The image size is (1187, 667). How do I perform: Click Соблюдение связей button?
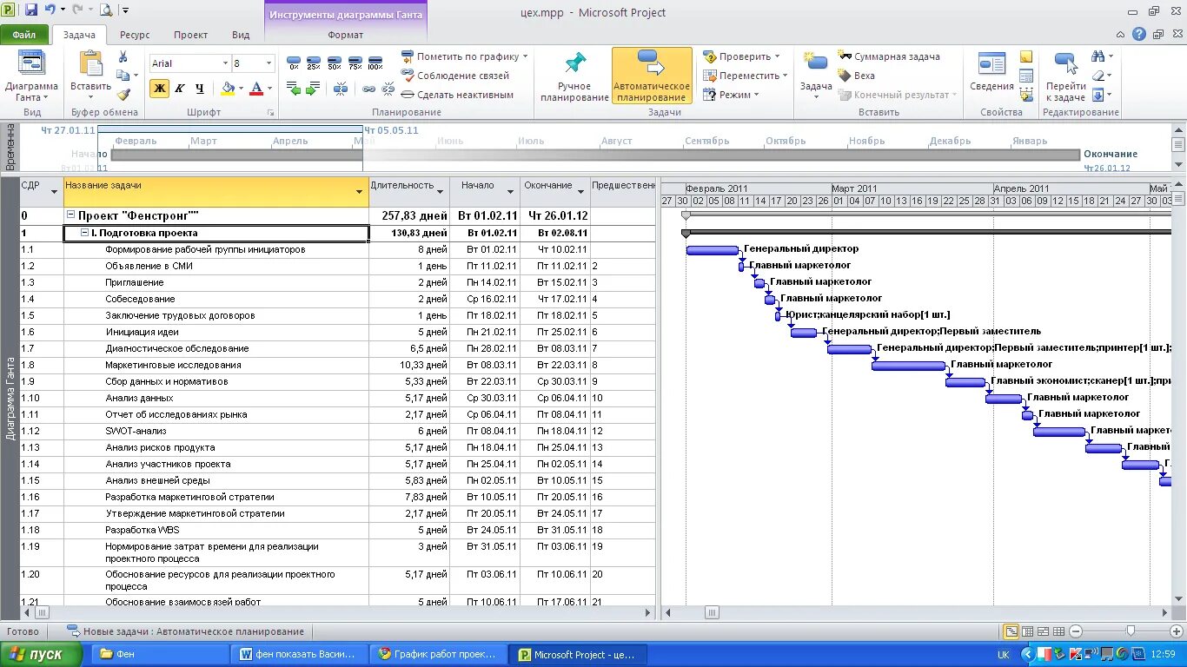click(x=455, y=76)
